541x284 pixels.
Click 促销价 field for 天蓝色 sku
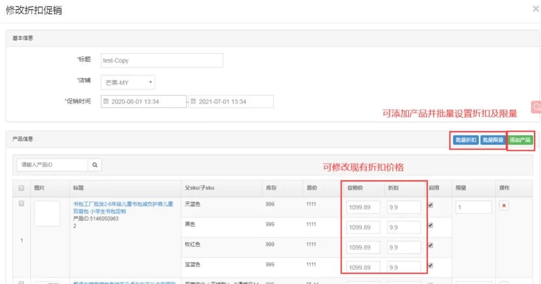click(x=363, y=207)
